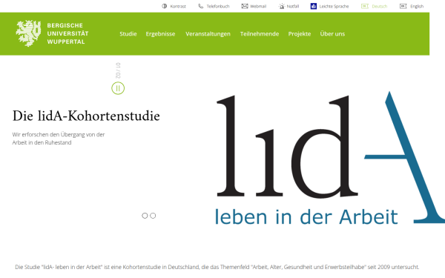This screenshot has height=278, width=445.
Task: Click the Kontrast half-circle icon
Action: click(x=165, y=6)
